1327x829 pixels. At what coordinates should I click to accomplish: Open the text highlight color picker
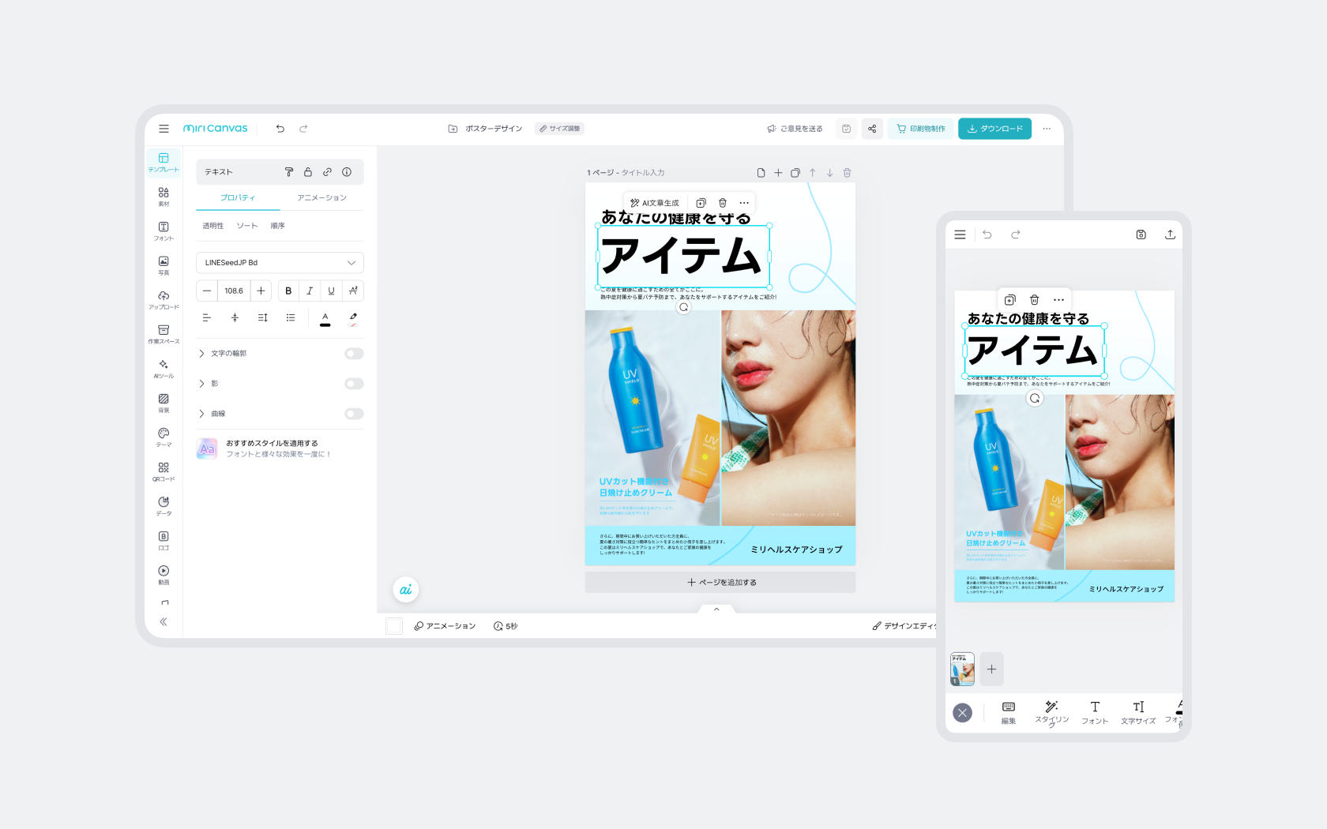point(353,318)
